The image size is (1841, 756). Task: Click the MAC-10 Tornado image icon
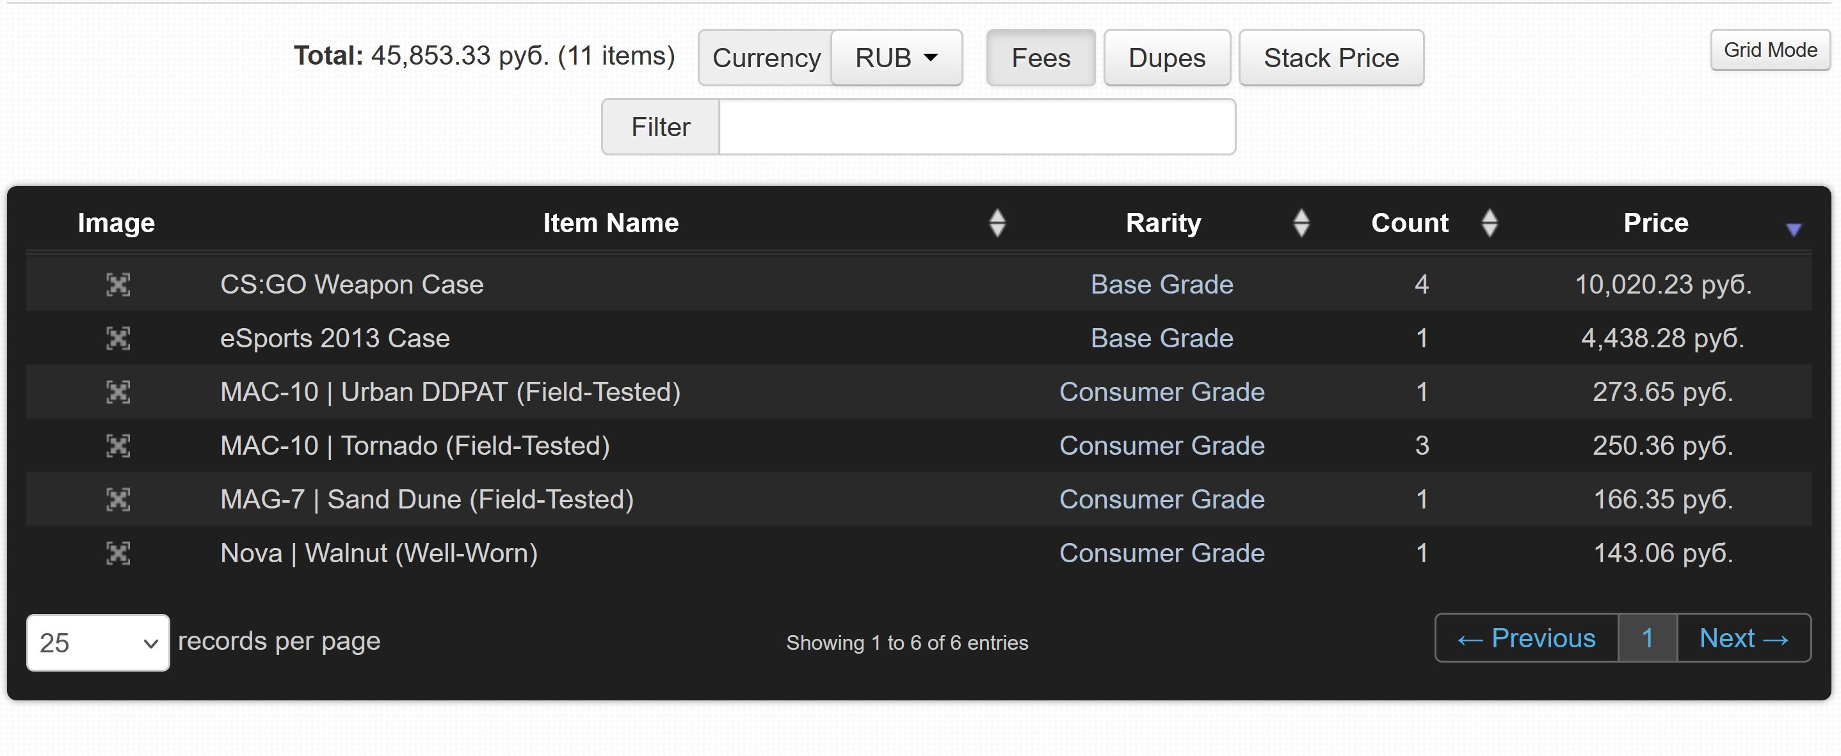tap(118, 445)
